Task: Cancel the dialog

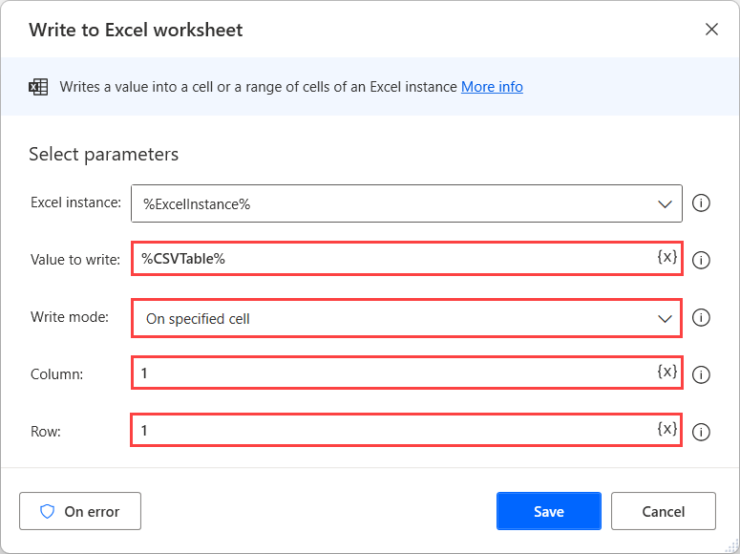Action: point(663,511)
